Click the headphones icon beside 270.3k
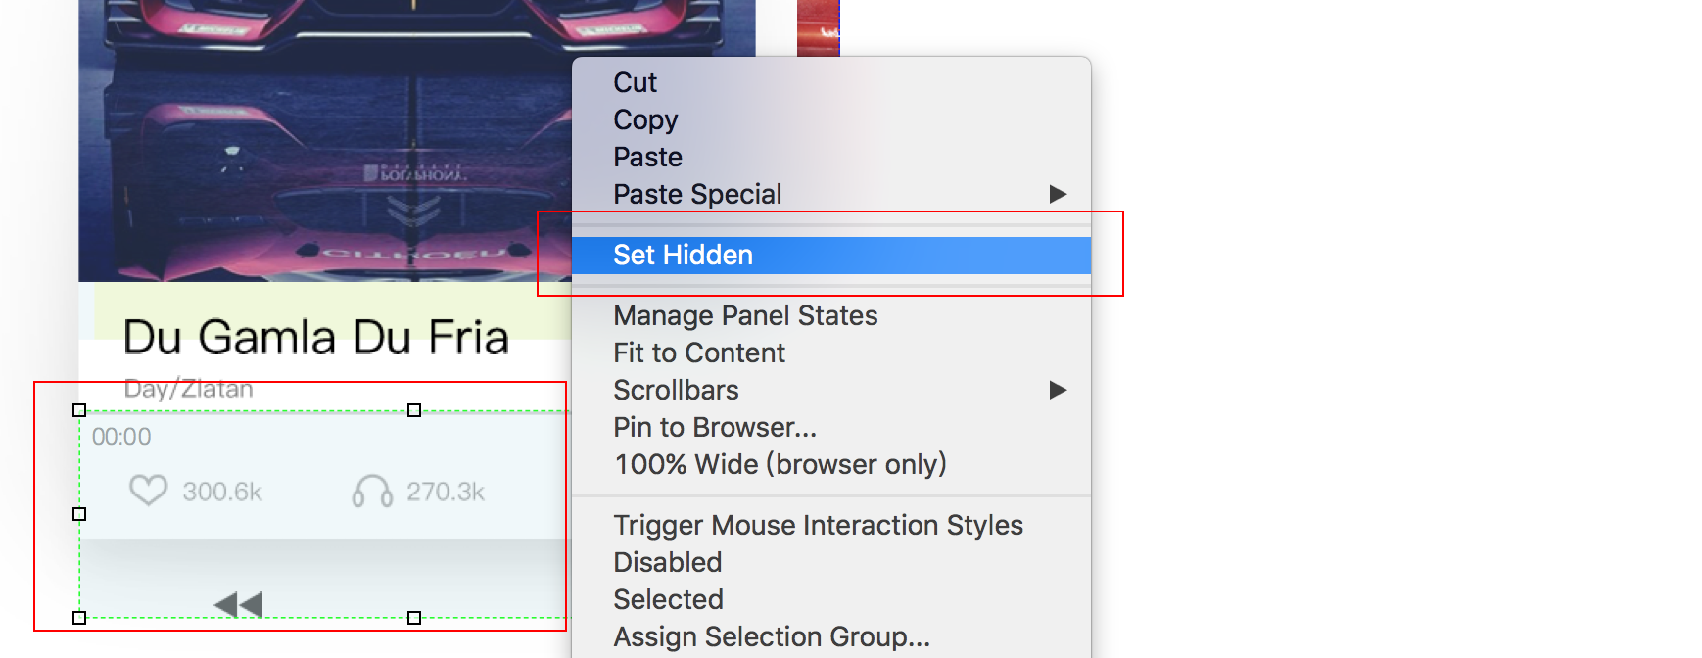1702x658 pixels. pos(372,491)
